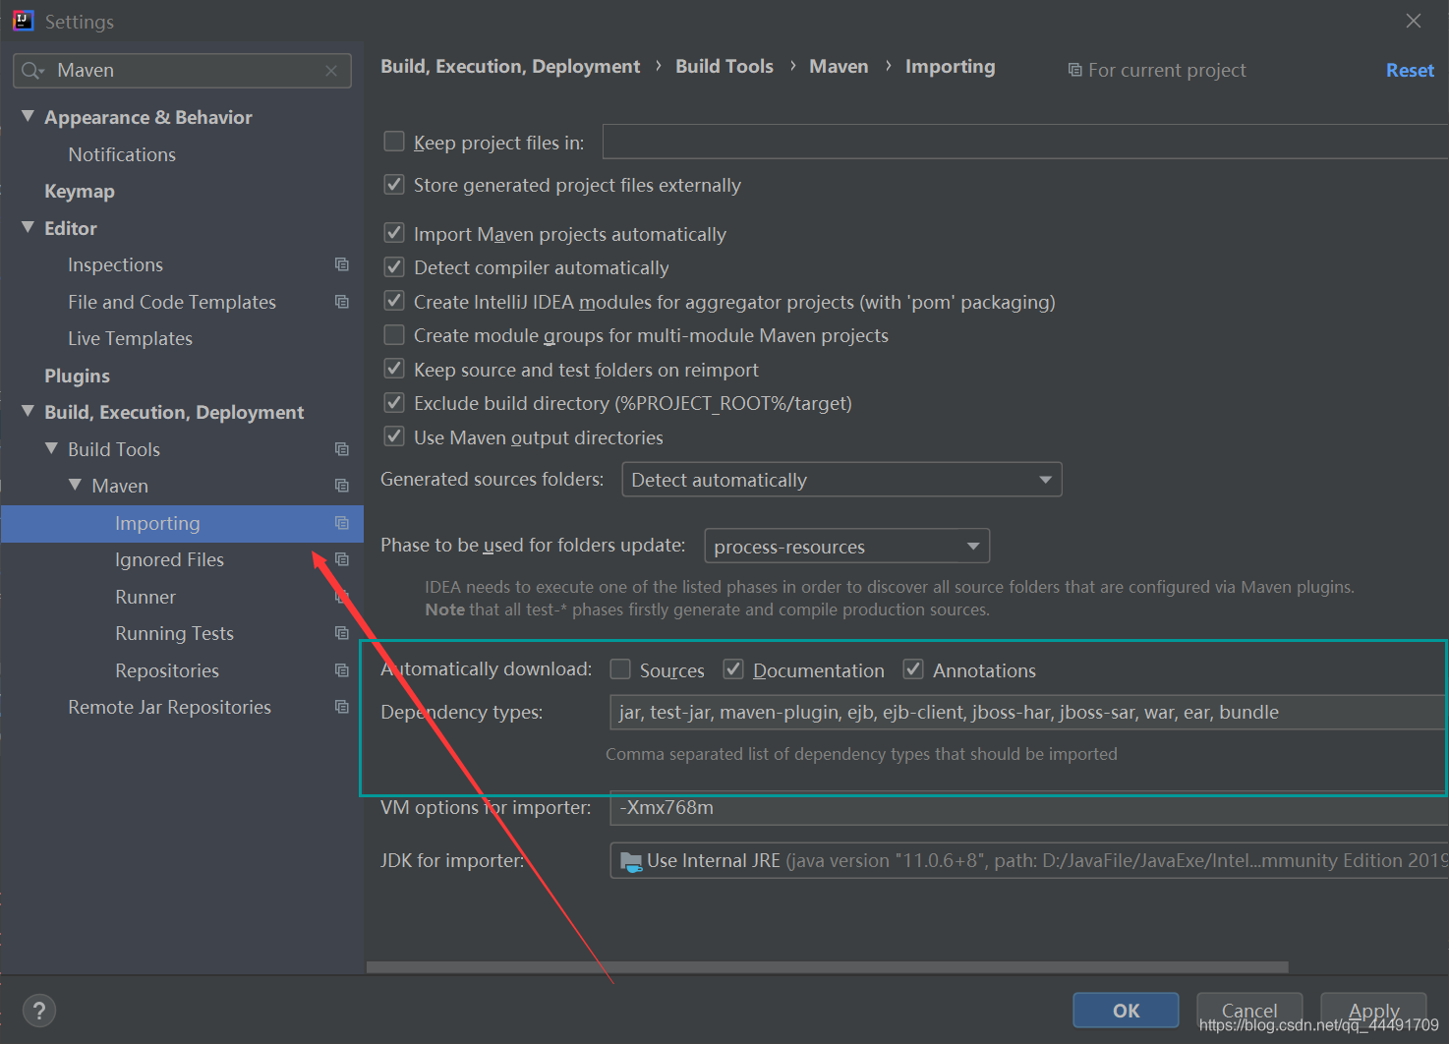Collapse Appearance & Behavior tree node

point(28,117)
